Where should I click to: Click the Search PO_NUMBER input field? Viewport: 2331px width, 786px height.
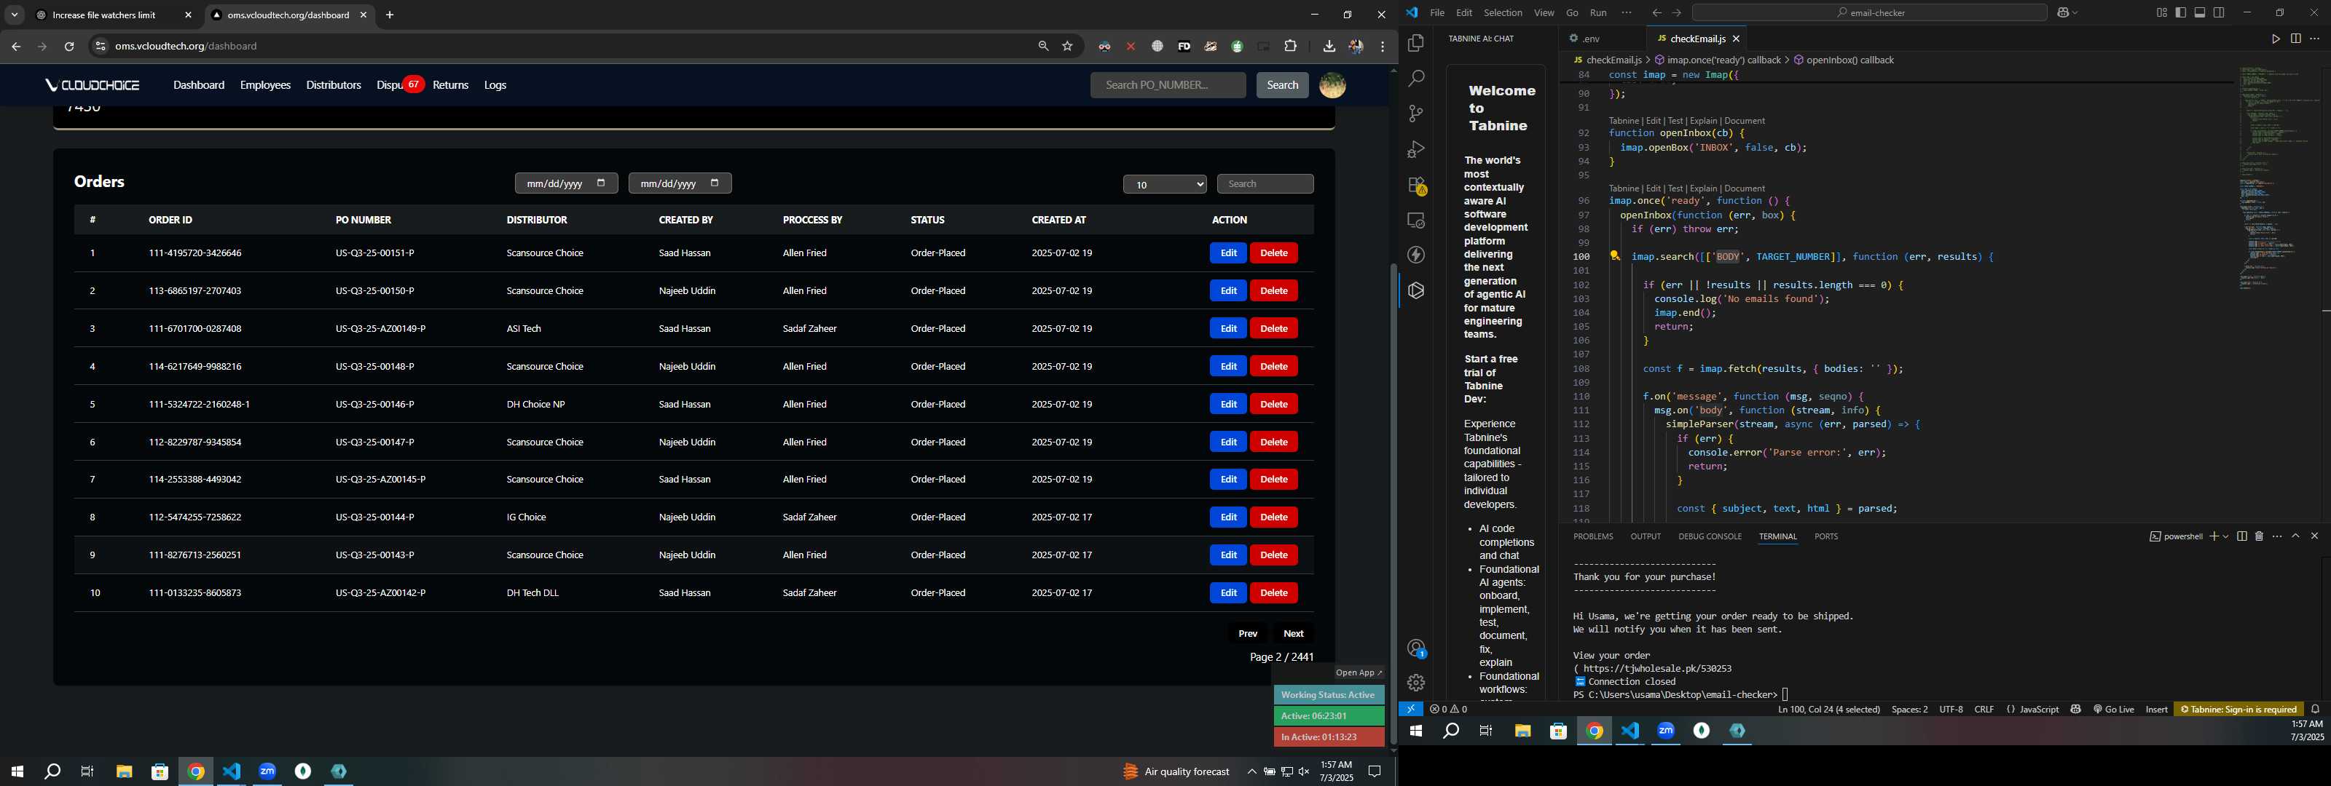click(x=1167, y=85)
